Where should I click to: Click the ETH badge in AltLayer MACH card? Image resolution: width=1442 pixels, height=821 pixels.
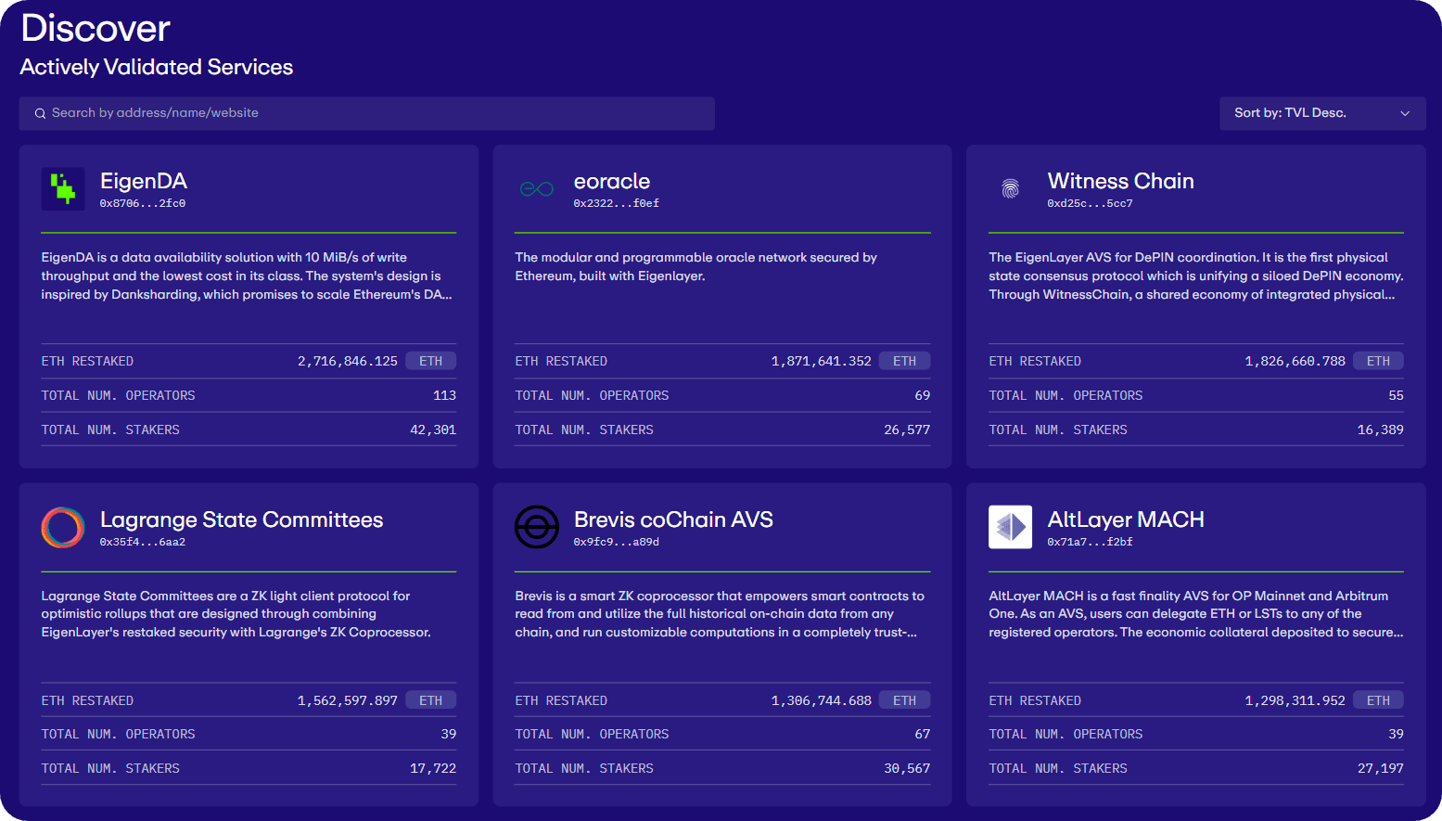tap(1379, 700)
